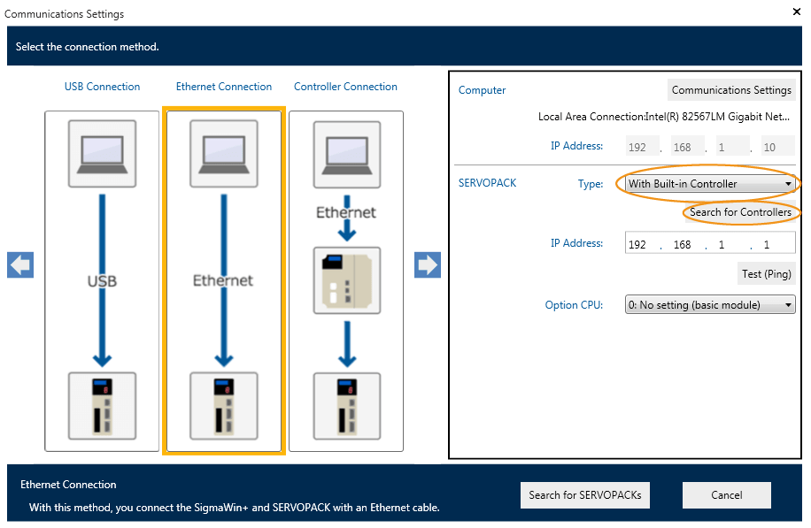Click the controller module icon in Controller Connection
This screenshot has width=811, height=528.
pyautogui.click(x=347, y=280)
